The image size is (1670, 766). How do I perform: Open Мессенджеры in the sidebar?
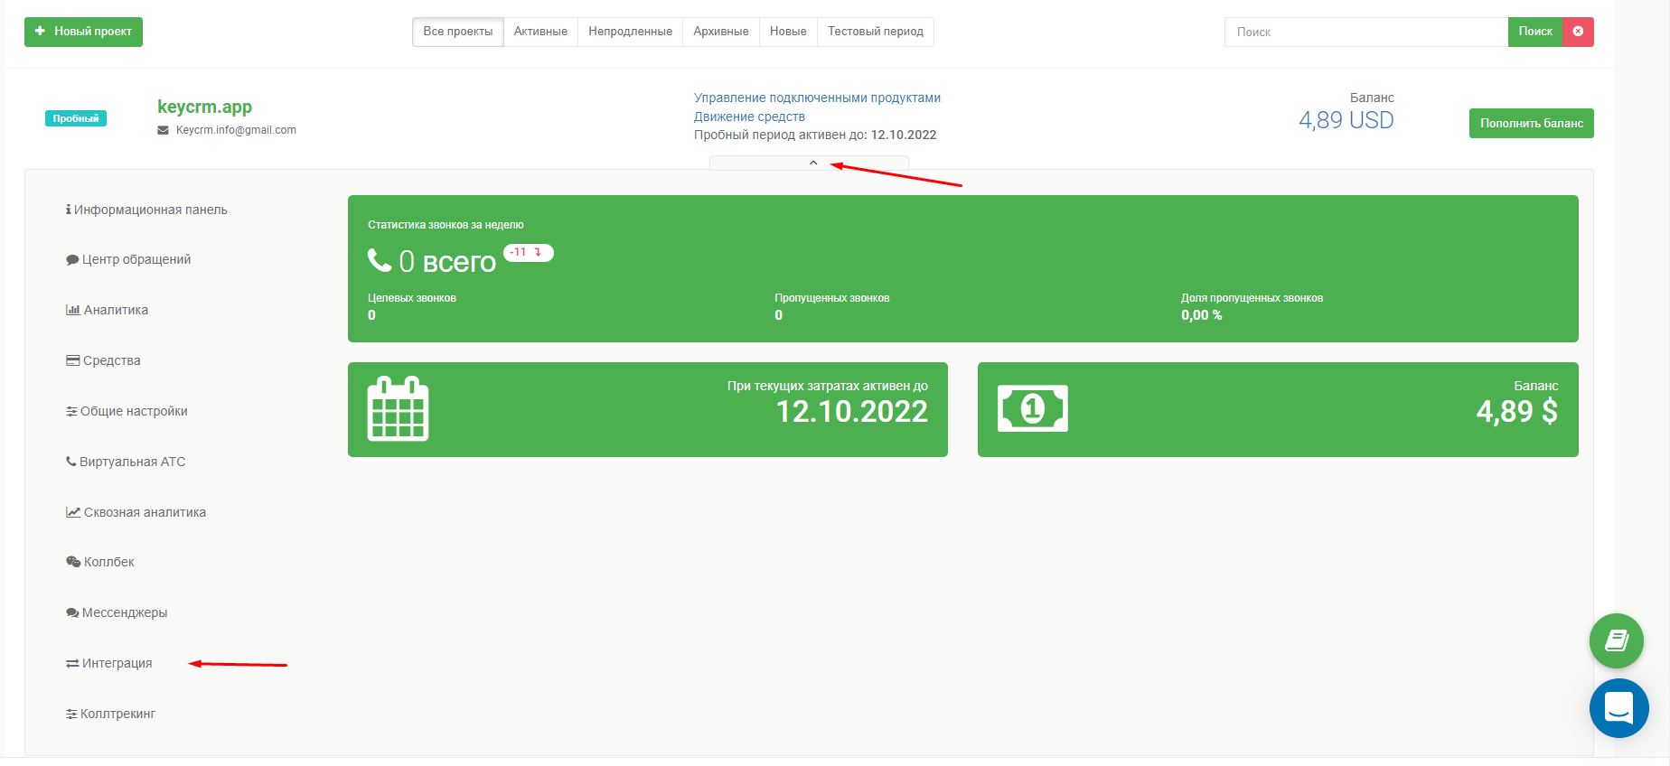tap(117, 612)
